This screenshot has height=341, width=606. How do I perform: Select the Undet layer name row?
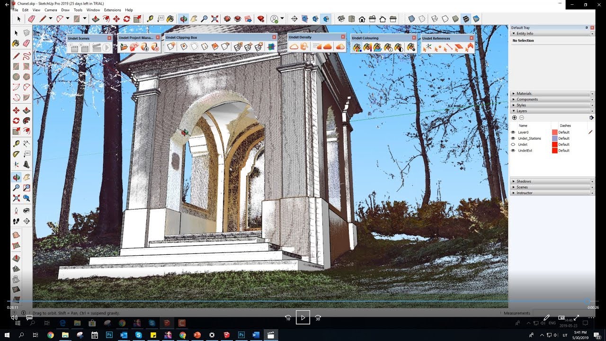(x=523, y=144)
